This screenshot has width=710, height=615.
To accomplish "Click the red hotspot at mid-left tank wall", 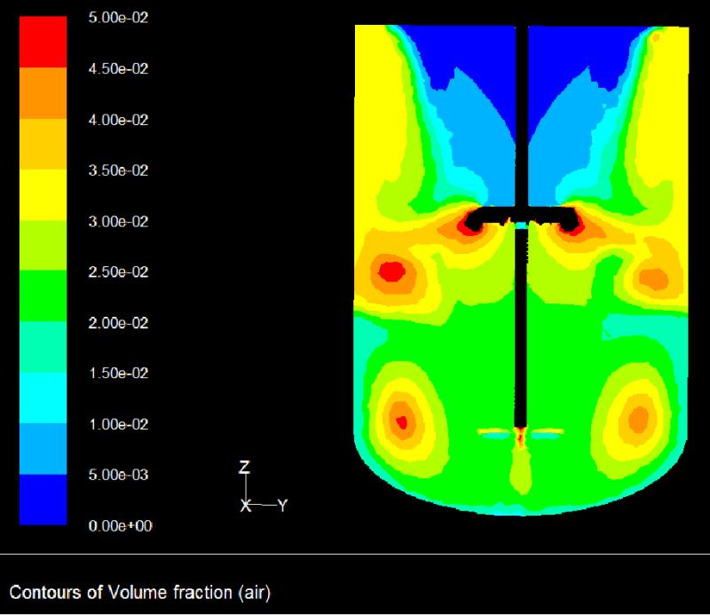I will click(x=391, y=271).
